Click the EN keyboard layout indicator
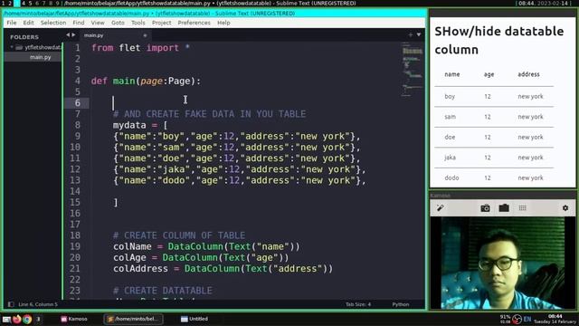The image size is (579, 326). point(527,319)
